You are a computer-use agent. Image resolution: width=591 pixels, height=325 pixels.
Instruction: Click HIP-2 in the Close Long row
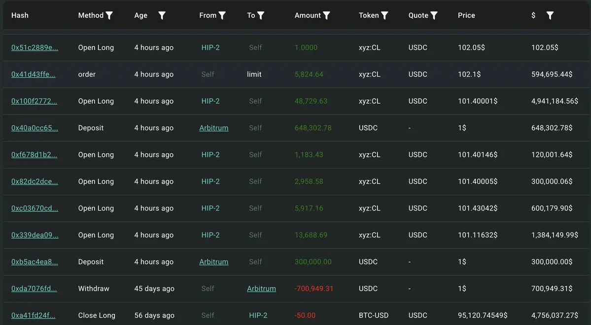(x=258, y=315)
